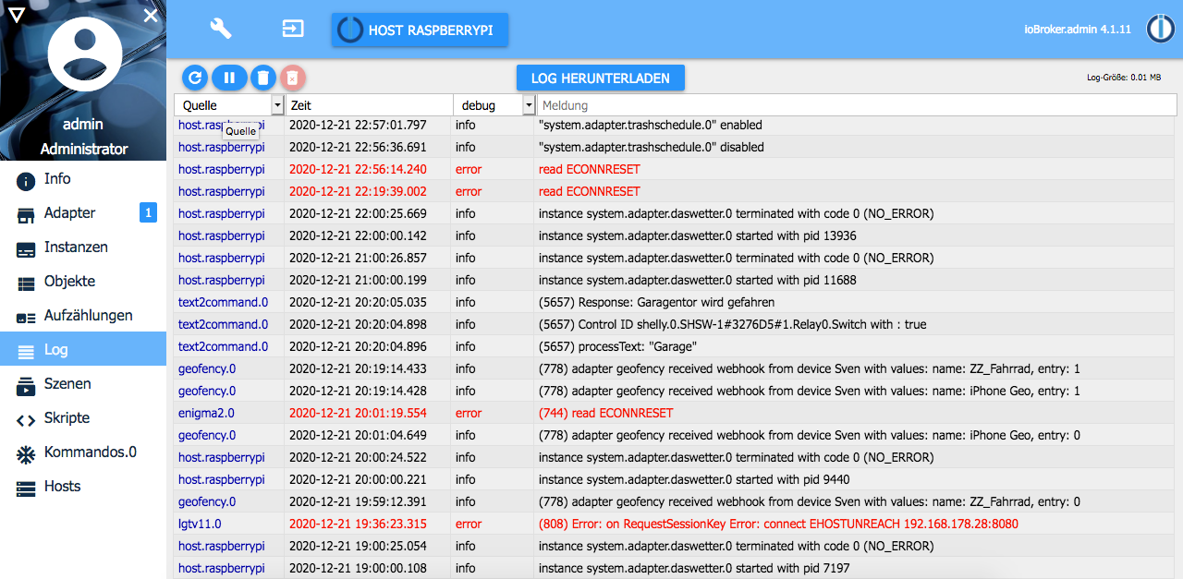The height and width of the screenshot is (579, 1183).
Task: Click message 'trashschedule.0 enabled'
Action: coord(651,125)
